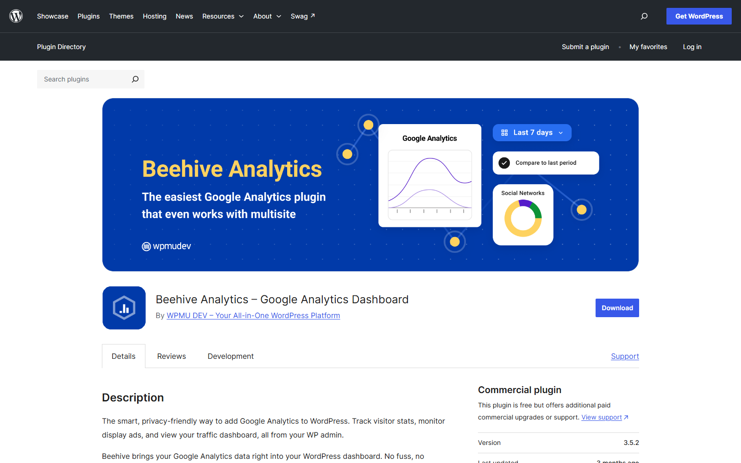Image resolution: width=741 pixels, height=463 pixels.
Task: Open the Swag store link
Action: [x=303, y=16]
